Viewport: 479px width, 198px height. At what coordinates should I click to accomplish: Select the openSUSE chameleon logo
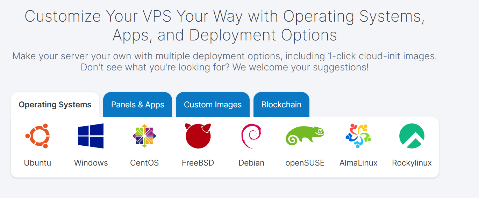pos(305,136)
